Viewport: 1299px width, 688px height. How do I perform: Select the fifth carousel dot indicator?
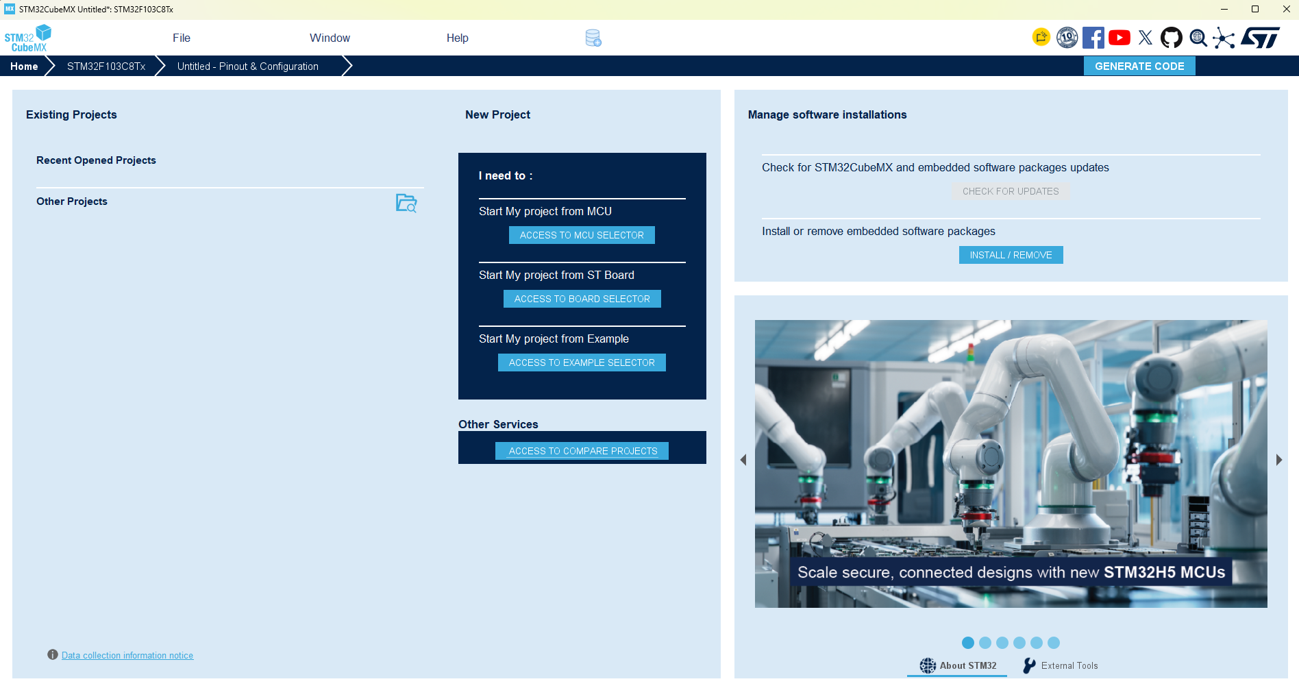click(x=1037, y=643)
